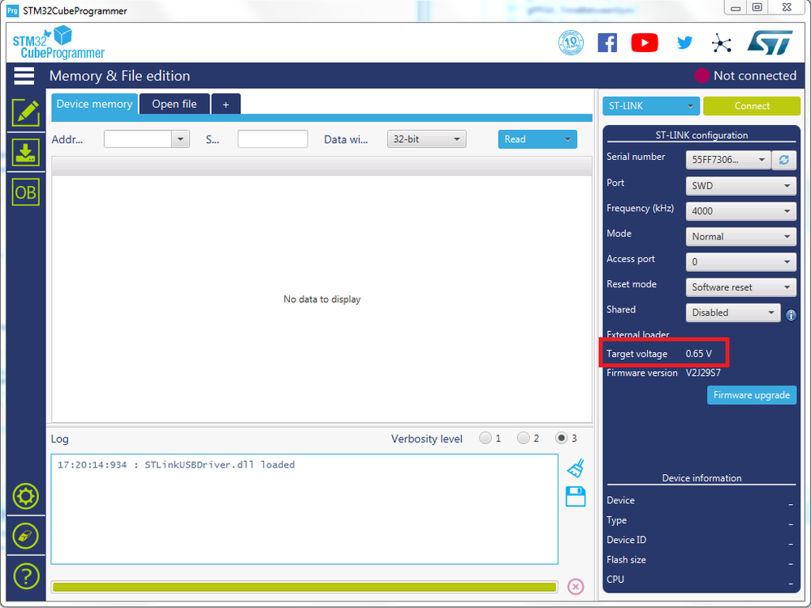811x608 pixels.
Task: Save the log with floppy disk icon
Action: pyautogui.click(x=576, y=496)
